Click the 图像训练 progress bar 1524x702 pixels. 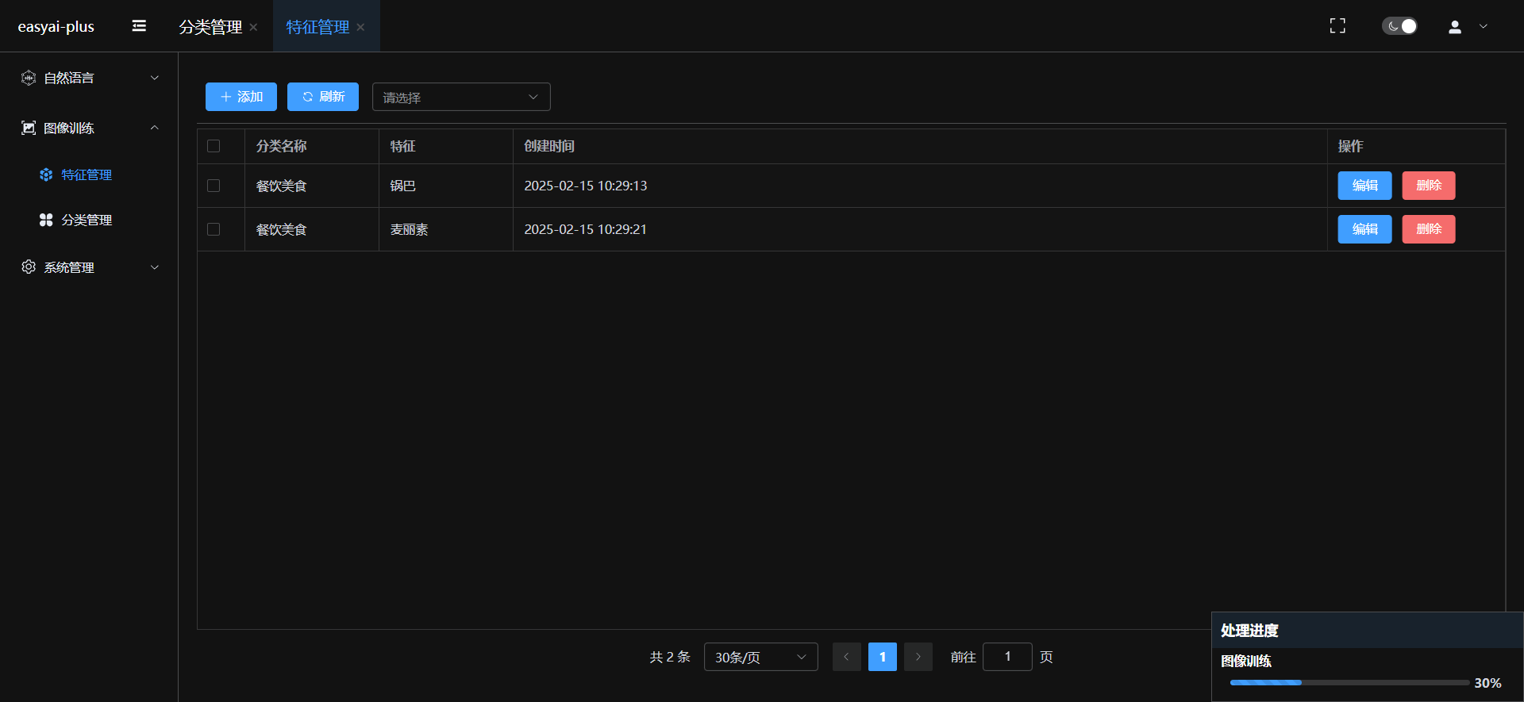[x=1349, y=682]
